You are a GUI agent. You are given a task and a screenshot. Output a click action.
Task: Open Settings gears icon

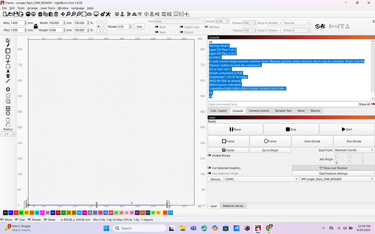click(103, 14)
